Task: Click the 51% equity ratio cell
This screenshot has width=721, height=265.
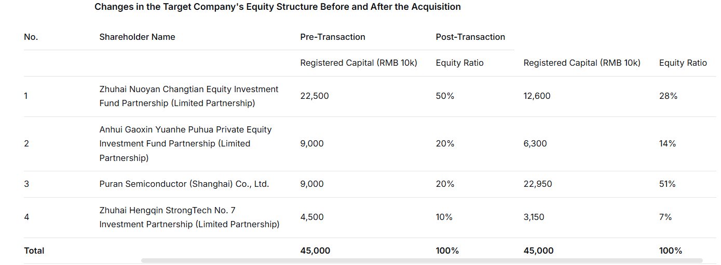Action: [x=668, y=184]
